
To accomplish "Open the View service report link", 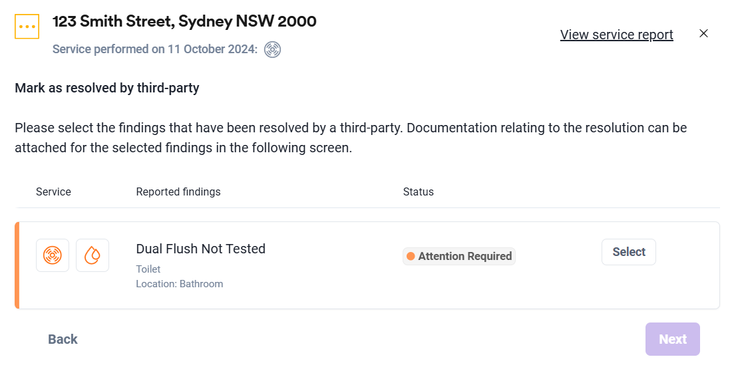I will [616, 35].
